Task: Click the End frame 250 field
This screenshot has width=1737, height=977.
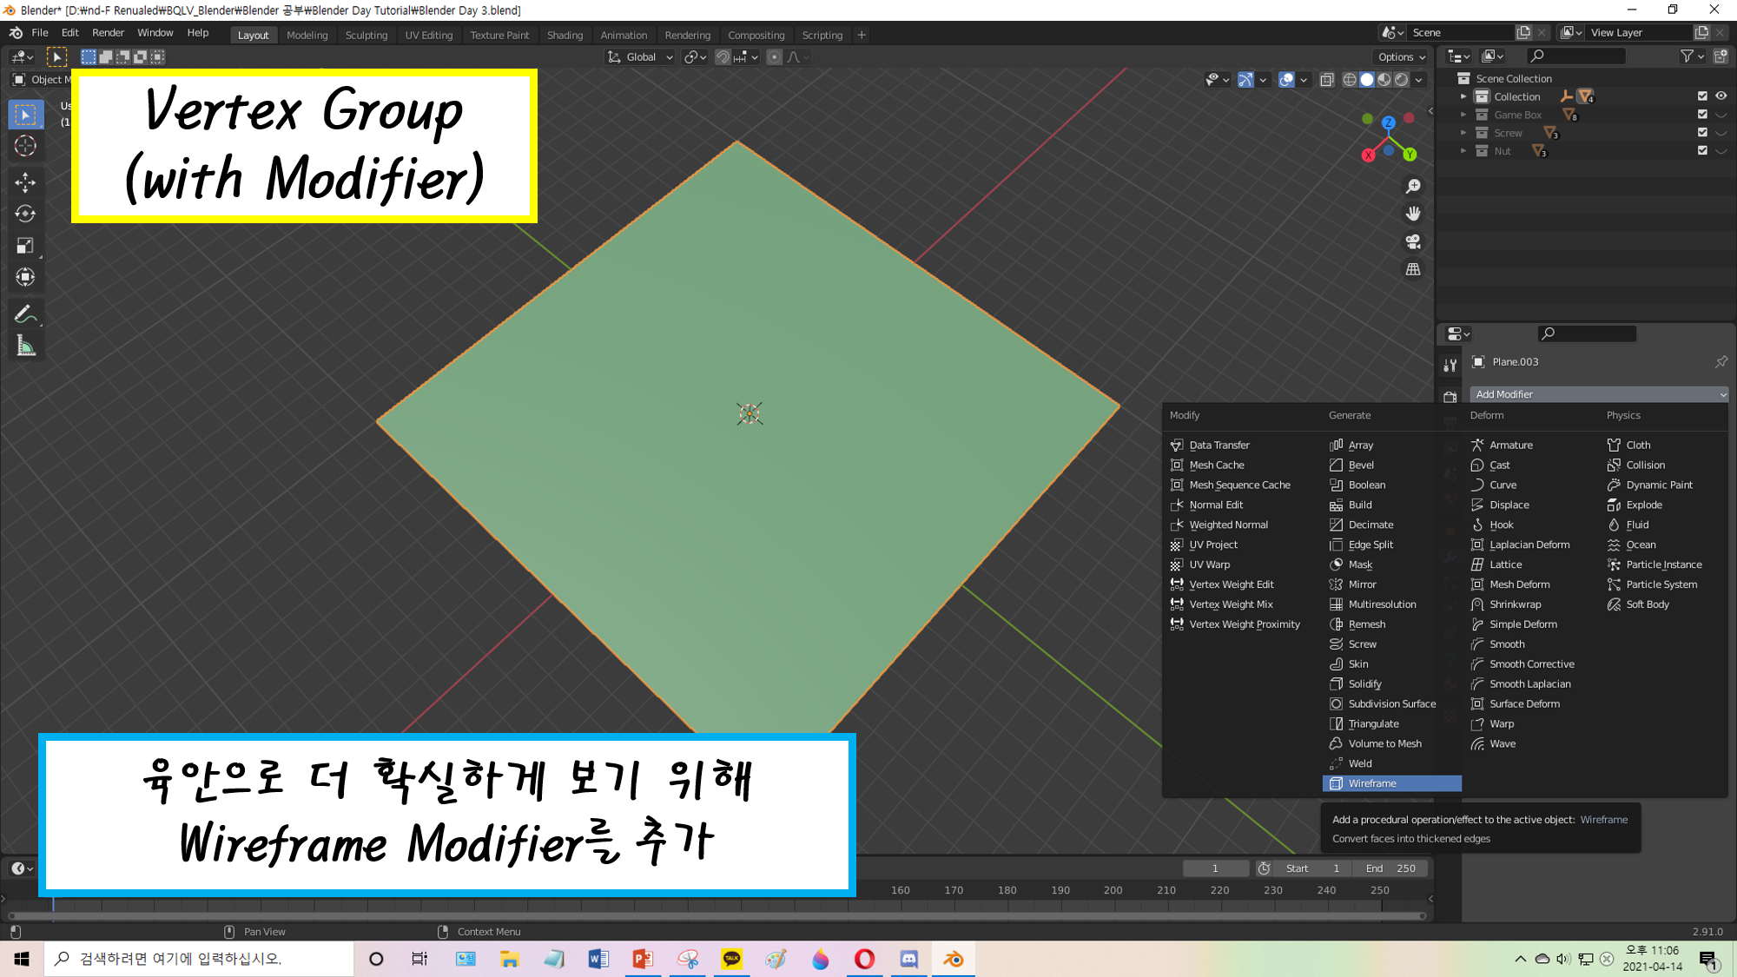Action: (x=1391, y=868)
